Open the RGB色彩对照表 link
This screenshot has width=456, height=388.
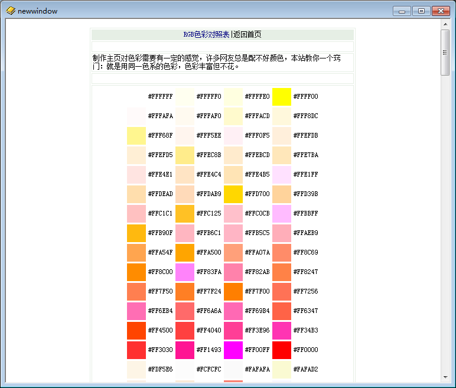pyautogui.click(x=206, y=35)
